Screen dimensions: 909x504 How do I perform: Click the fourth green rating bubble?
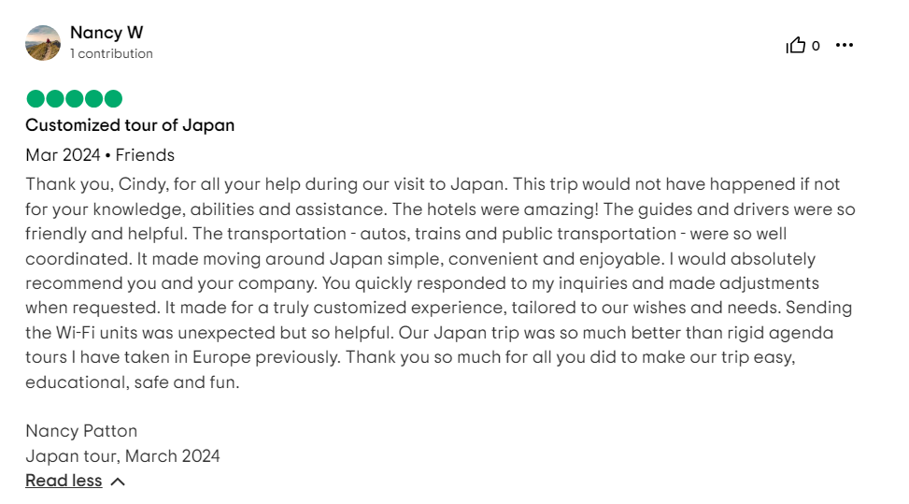(94, 98)
